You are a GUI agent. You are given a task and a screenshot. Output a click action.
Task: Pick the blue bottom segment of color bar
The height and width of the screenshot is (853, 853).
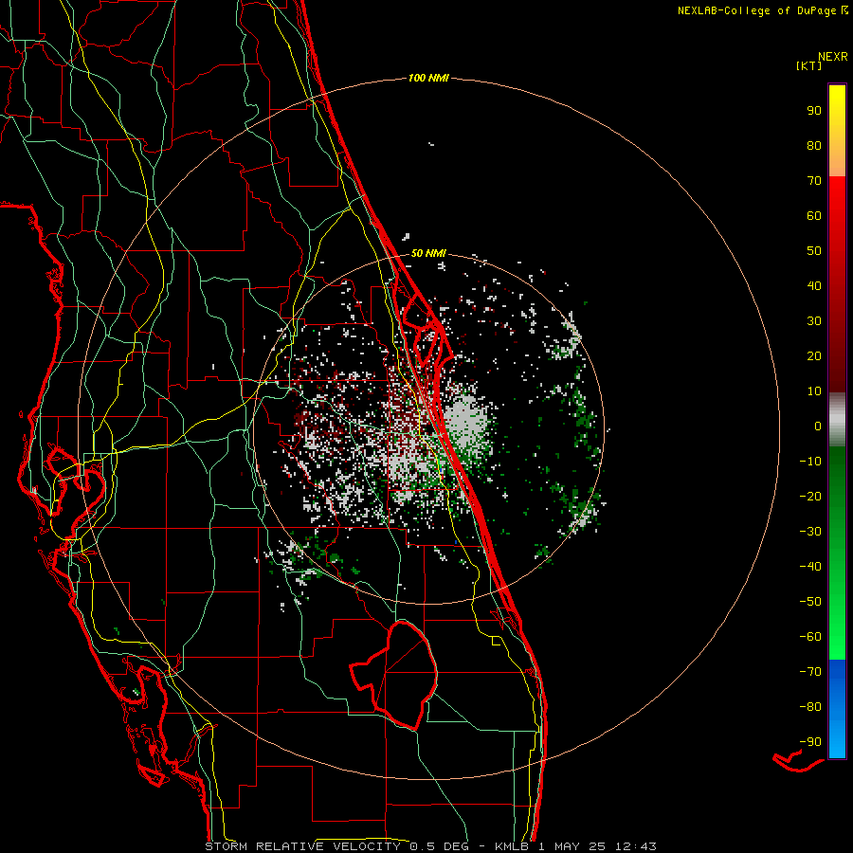pos(837,709)
